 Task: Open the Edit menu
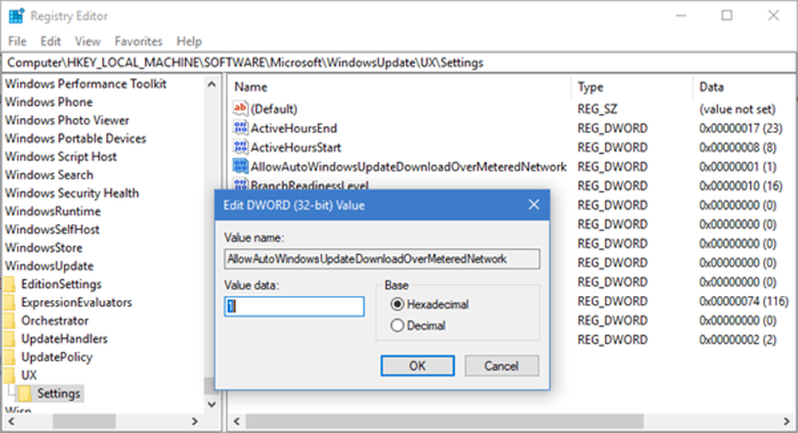(51, 41)
